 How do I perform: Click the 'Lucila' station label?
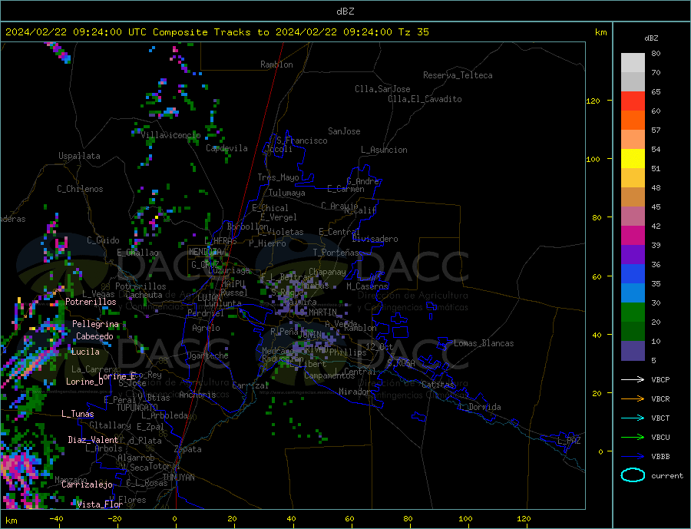(85, 352)
